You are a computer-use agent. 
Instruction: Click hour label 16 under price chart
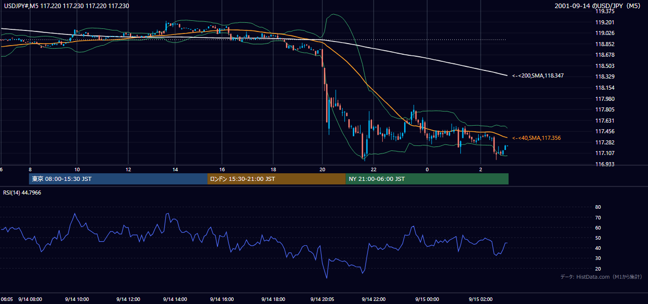[x=222, y=170]
